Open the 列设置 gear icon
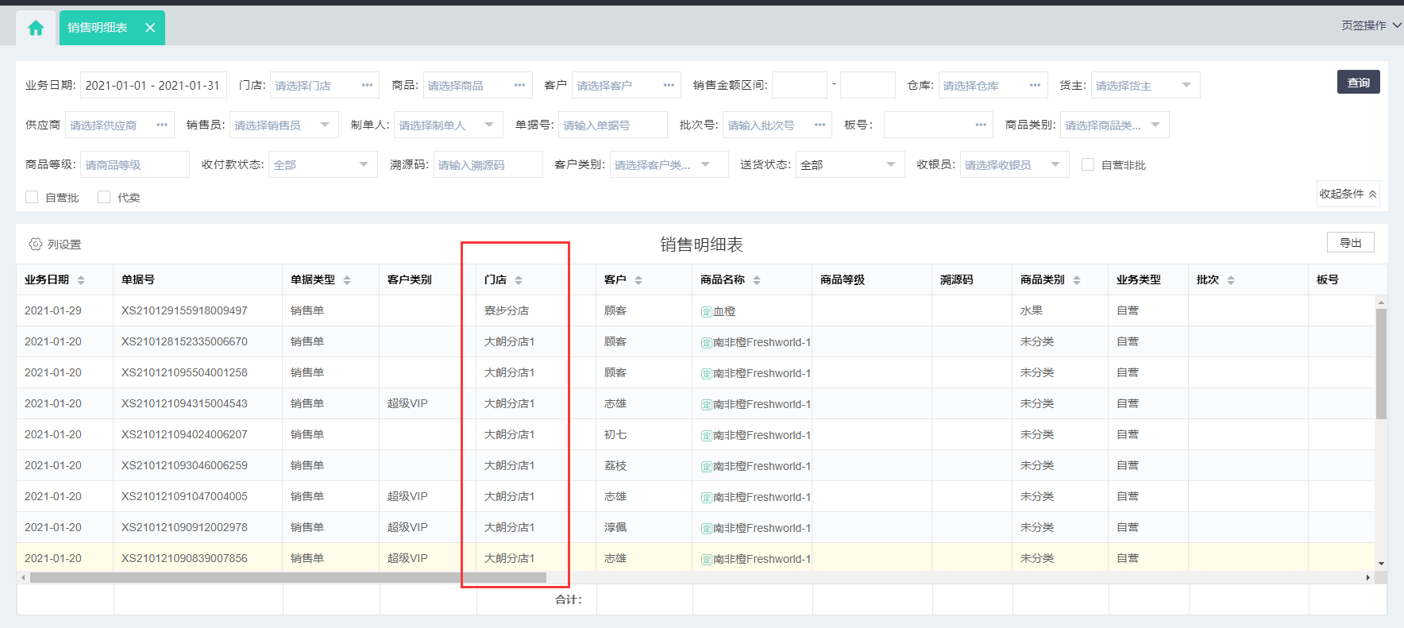 35,245
